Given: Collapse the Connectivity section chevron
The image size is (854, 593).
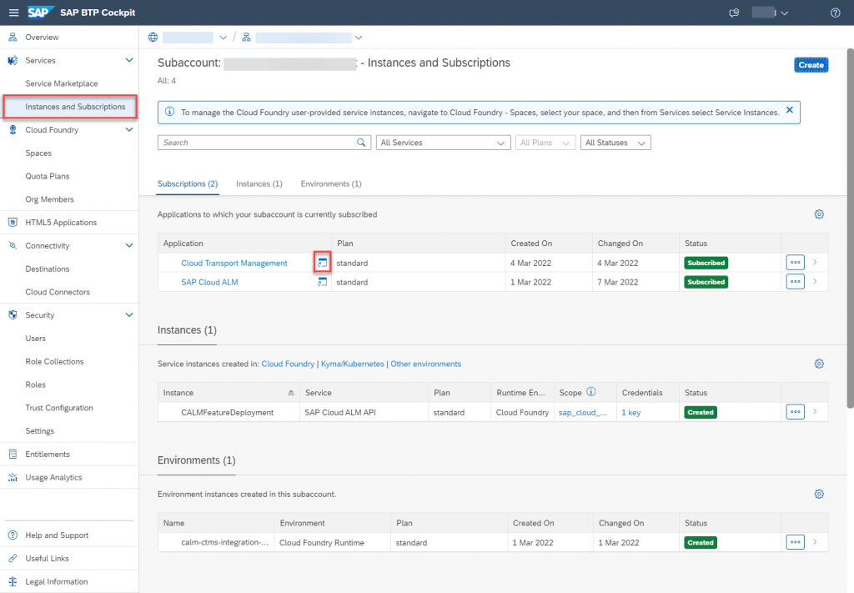Looking at the screenshot, I should tap(129, 245).
